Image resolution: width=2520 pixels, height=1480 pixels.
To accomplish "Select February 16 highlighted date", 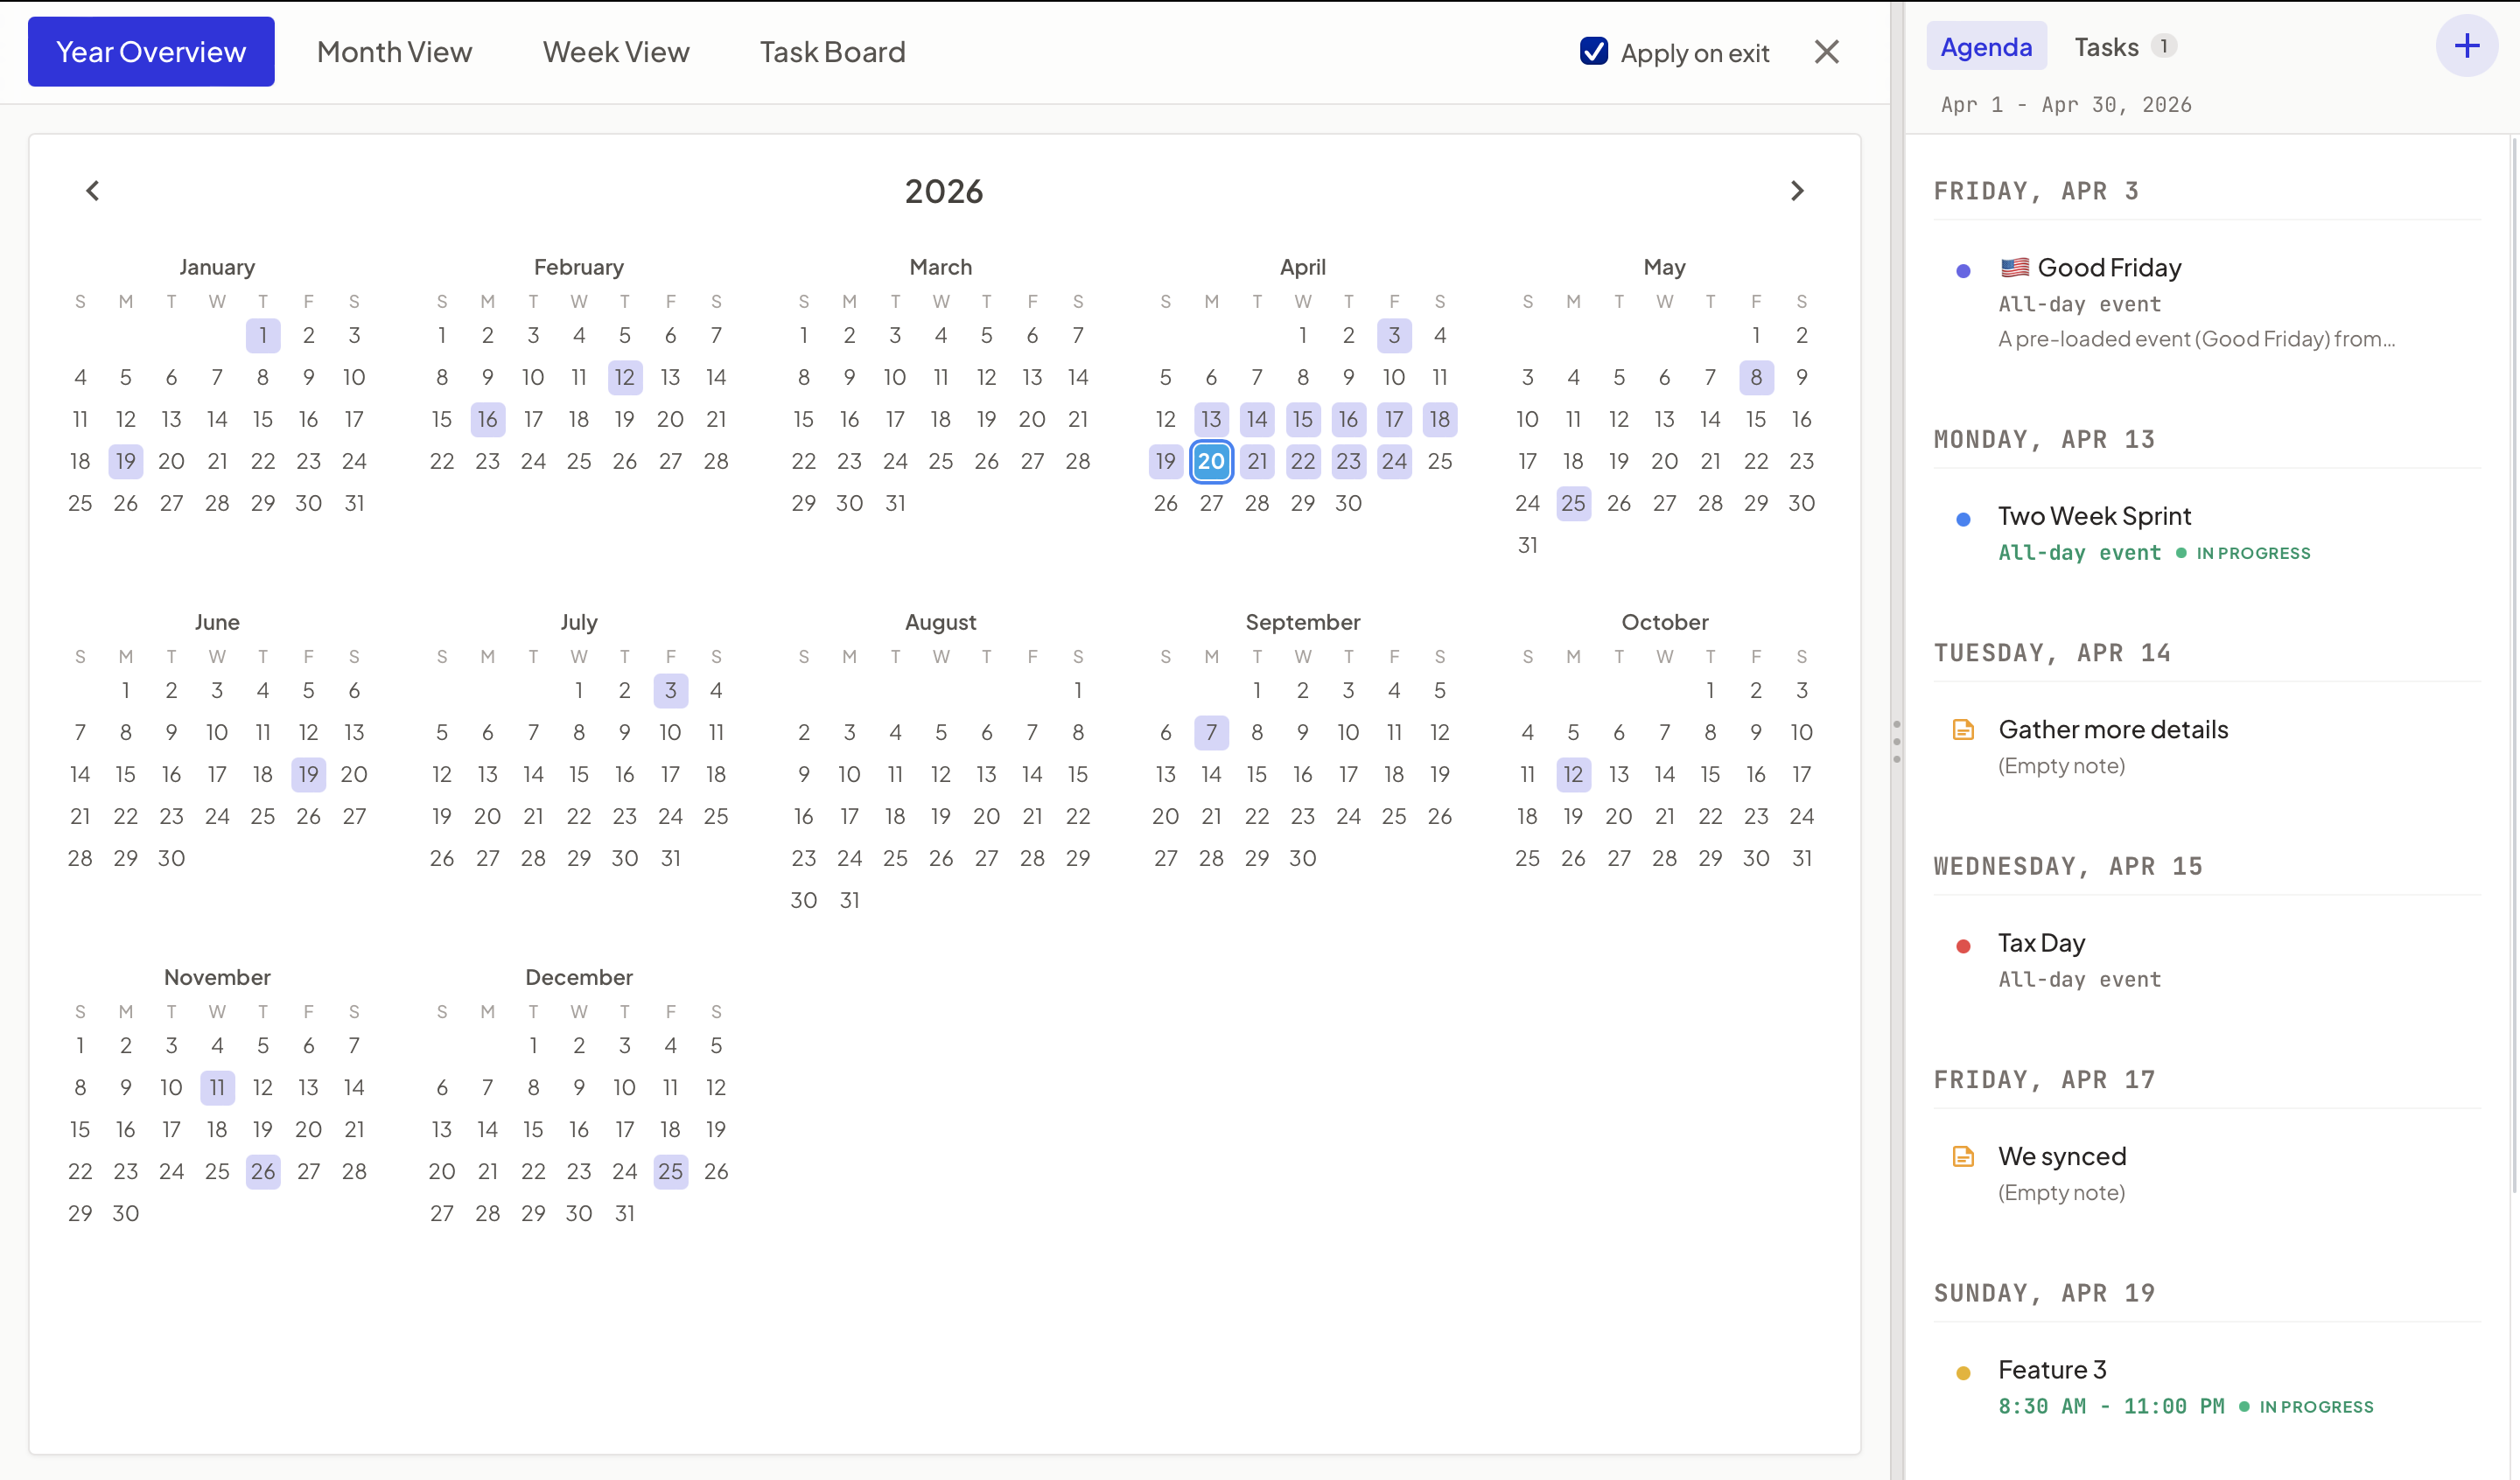I will click(487, 419).
